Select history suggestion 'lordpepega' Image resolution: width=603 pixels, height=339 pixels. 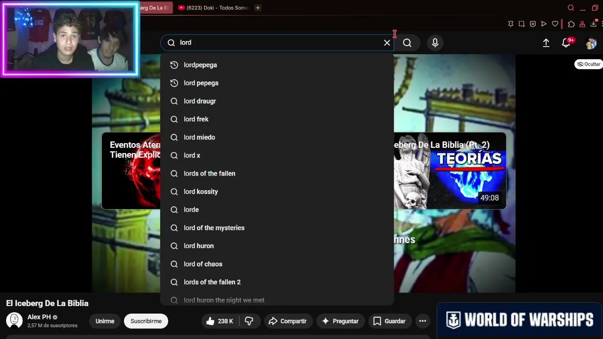[x=277, y=65]
